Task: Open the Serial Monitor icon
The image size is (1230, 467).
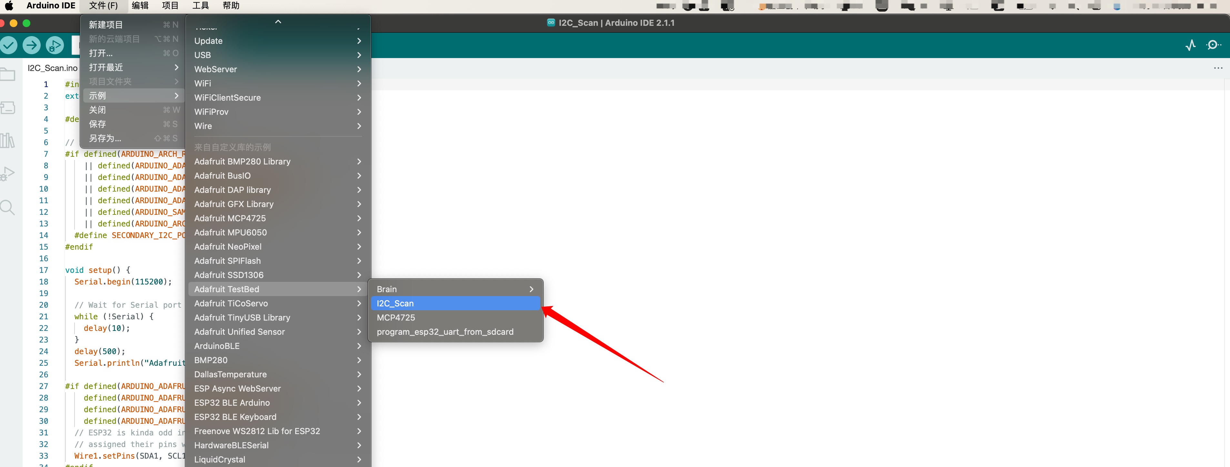Action: tap(1213, 45)
